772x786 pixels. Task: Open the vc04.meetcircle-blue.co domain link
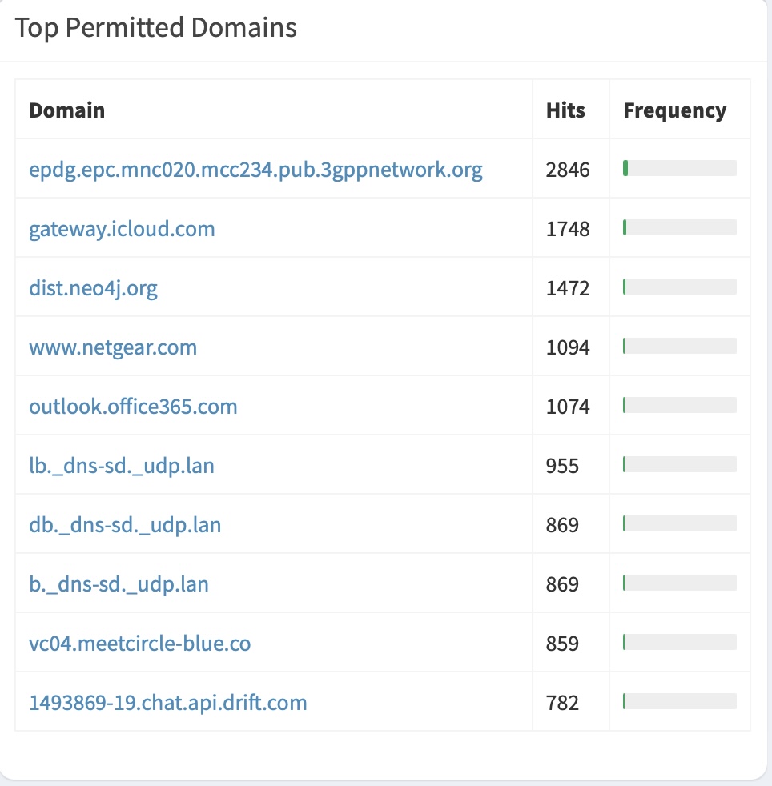140,644
